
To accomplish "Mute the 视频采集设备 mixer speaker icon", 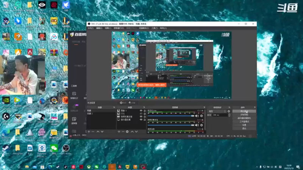I will (x=197, y=125).
